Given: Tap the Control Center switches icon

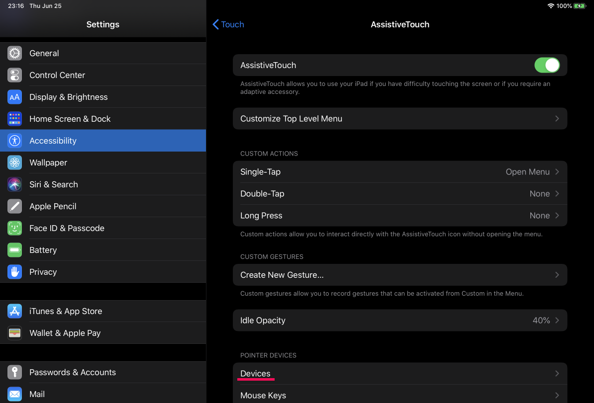Looking at the screenshot, I should point(15,76).
